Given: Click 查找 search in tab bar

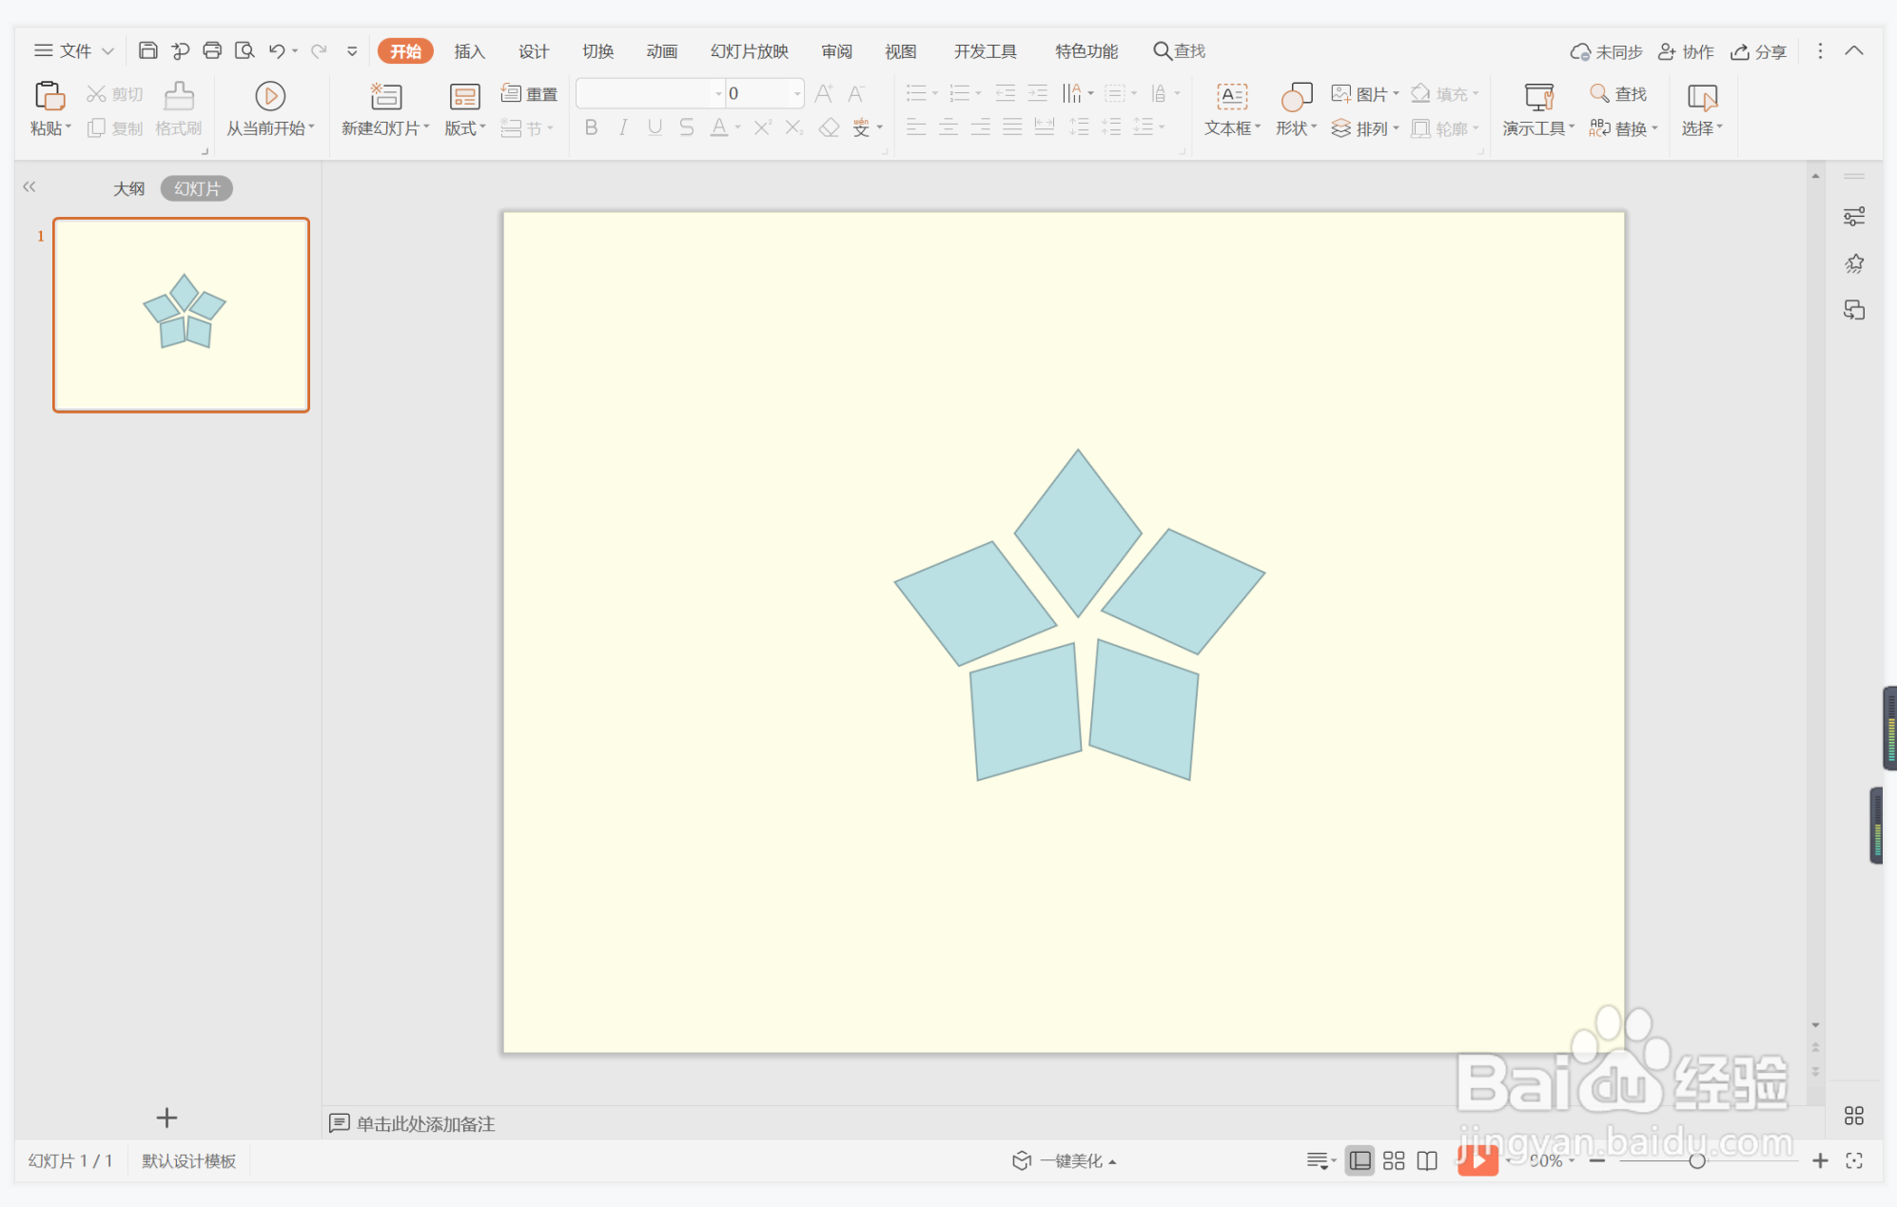Looking at the screenshot, I should [1179, 50].
